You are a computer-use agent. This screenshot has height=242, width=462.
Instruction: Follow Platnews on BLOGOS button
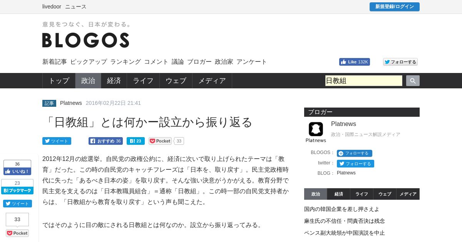click(354, 153)
